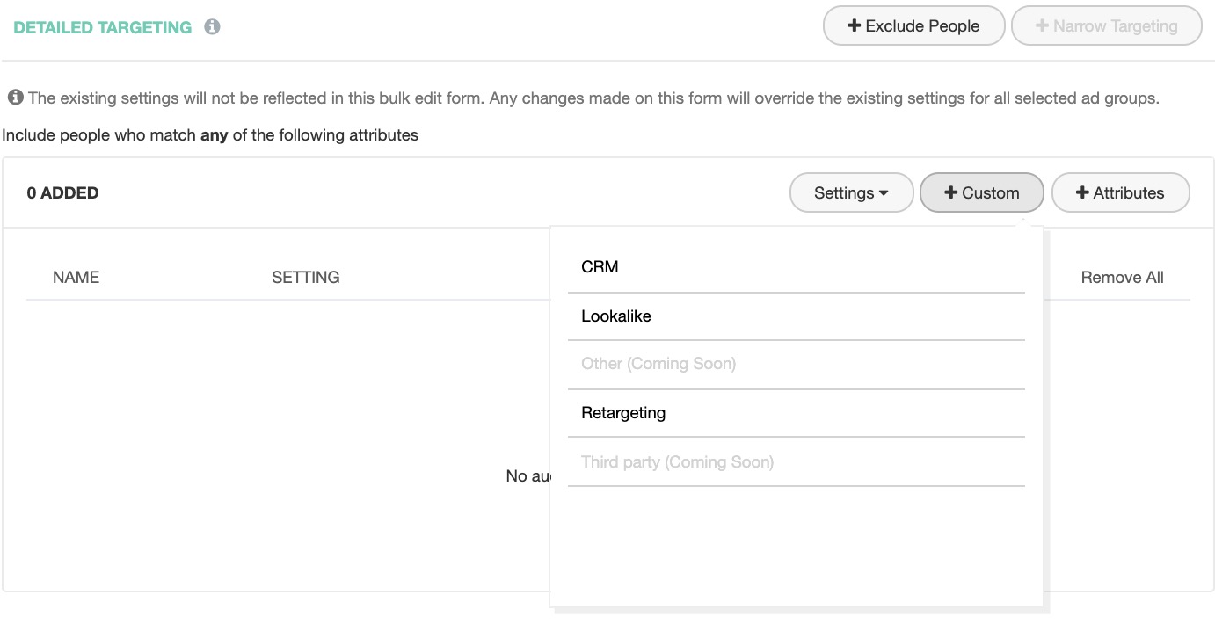
Task: Click the bulk edit override notice text
Action: coord(593,98)
